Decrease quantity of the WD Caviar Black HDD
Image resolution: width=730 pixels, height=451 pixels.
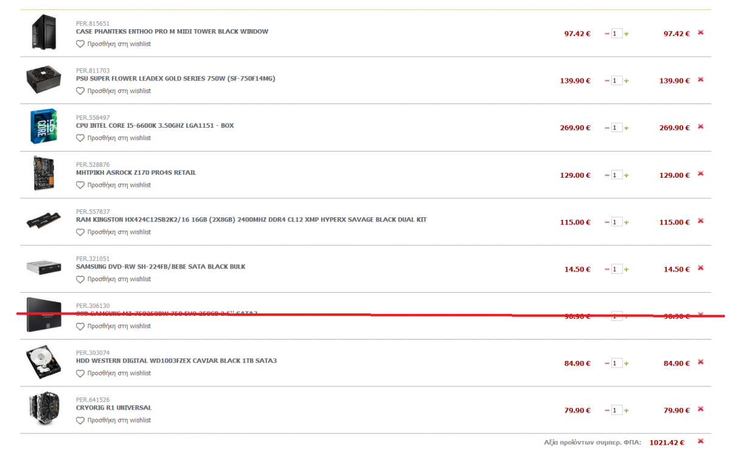coord(607,363)
